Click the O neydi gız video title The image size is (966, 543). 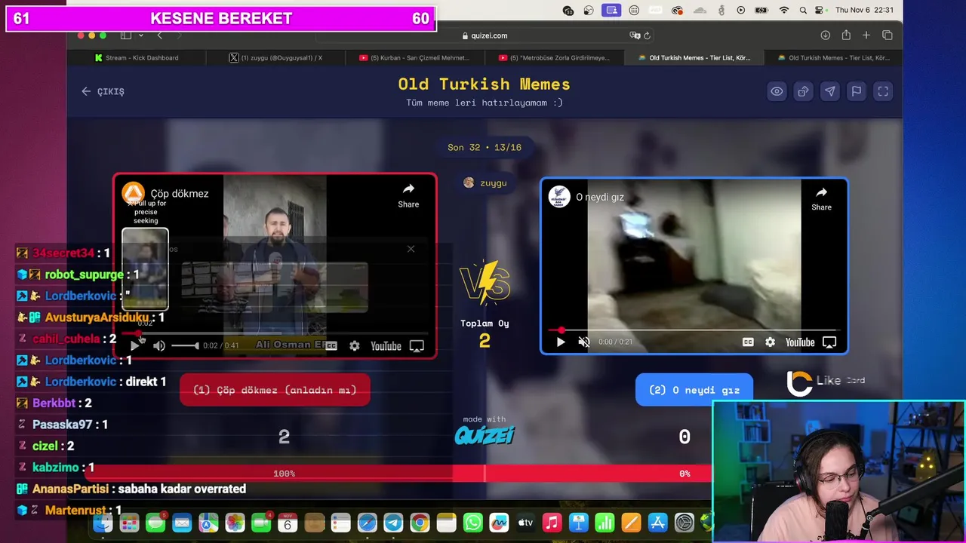click(x=600, y=197)
